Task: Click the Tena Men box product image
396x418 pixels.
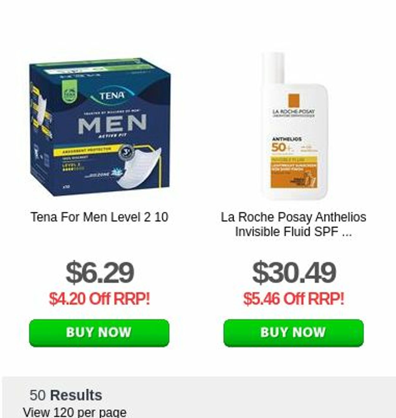Action: [99, 127]
